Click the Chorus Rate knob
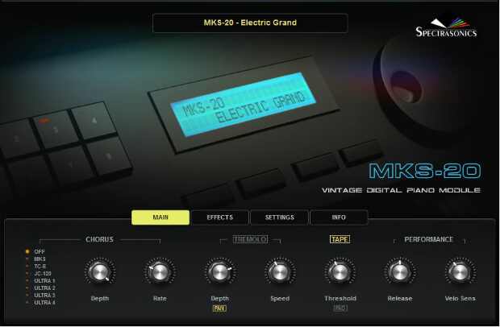This screenshot has width=500, height=327. click(x=159, y=273)
